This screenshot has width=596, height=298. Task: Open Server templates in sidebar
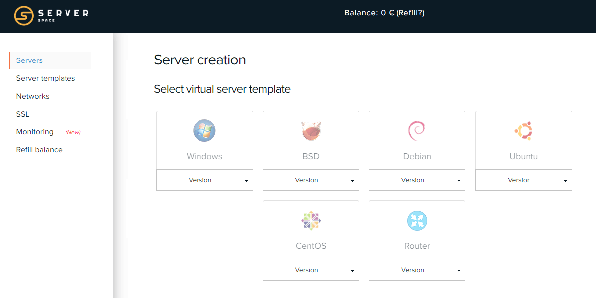46,78
